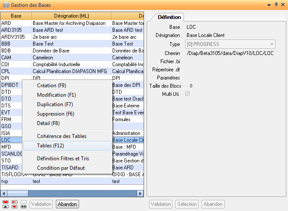Viewport: 288px width, 211px height.
Task: Choose Tables (F12) from context menu
Action: pyautogui.click(x=51, y=146)
